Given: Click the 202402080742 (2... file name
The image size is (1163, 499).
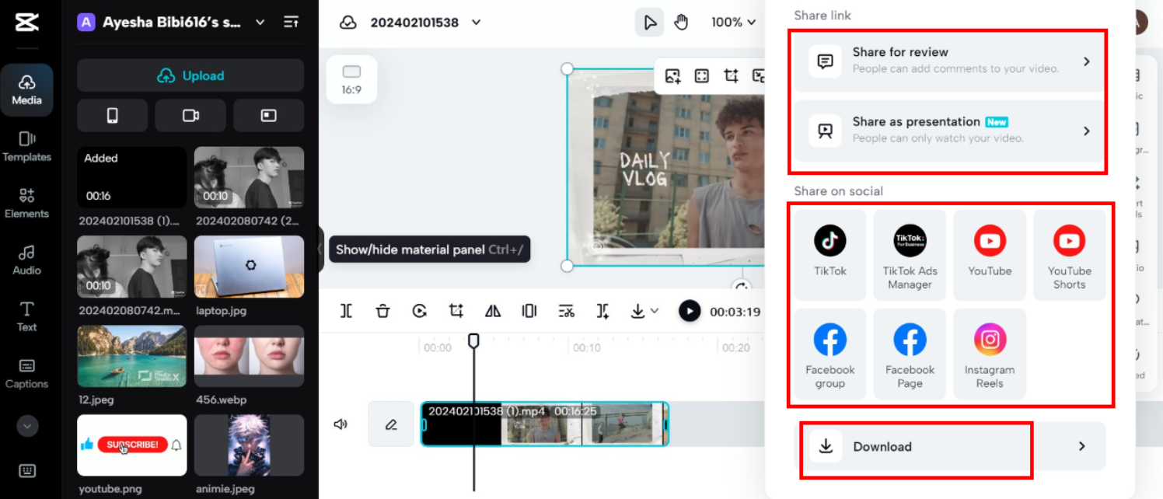Looking at the screenshot, I should 248,221.
